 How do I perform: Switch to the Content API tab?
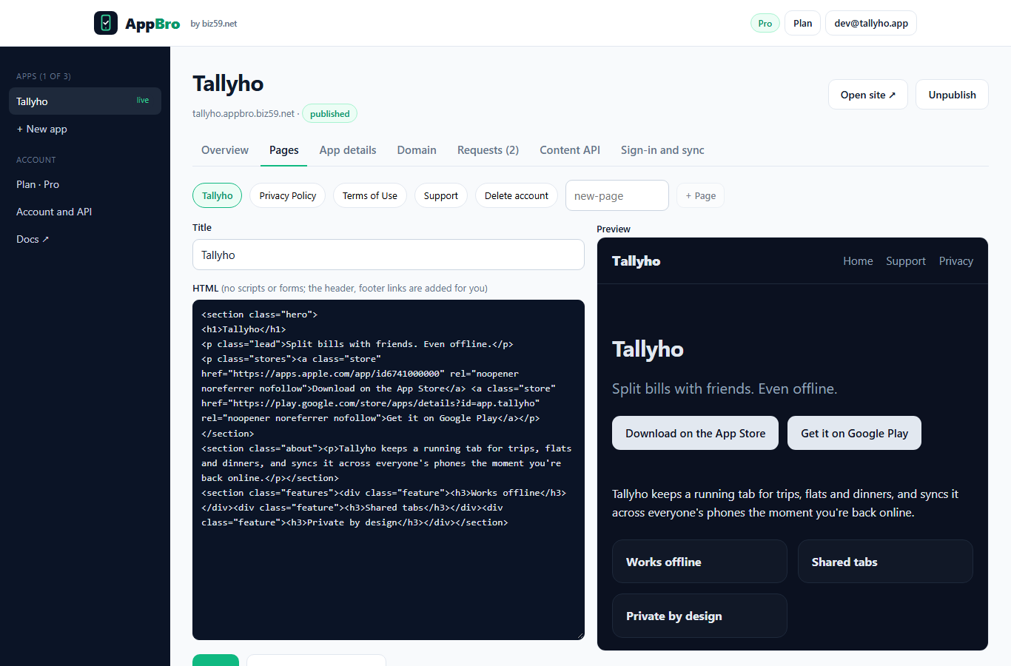(x=570, y=150)
